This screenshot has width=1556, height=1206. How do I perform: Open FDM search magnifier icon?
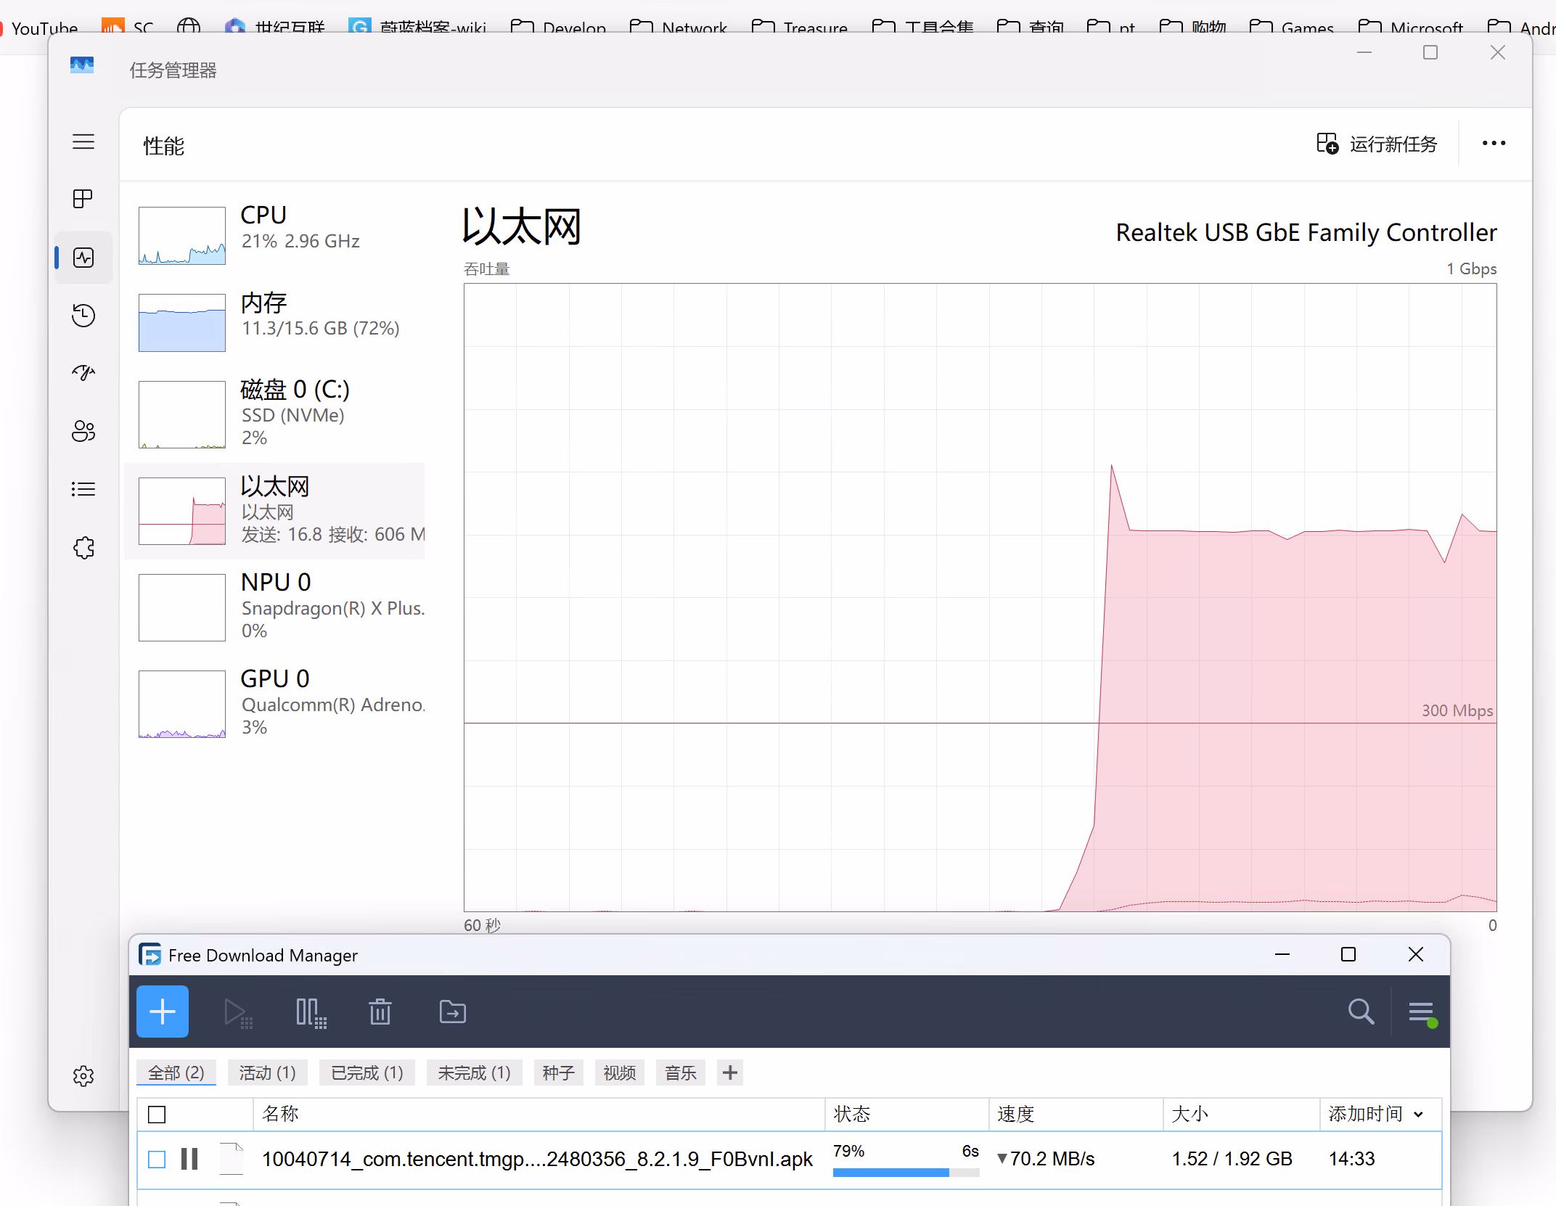pyautogui.click(x=1361, y=1012)
